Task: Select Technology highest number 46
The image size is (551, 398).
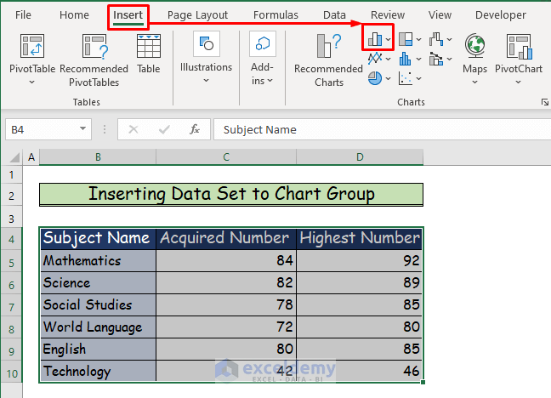Action: click(x=359, y=371)
